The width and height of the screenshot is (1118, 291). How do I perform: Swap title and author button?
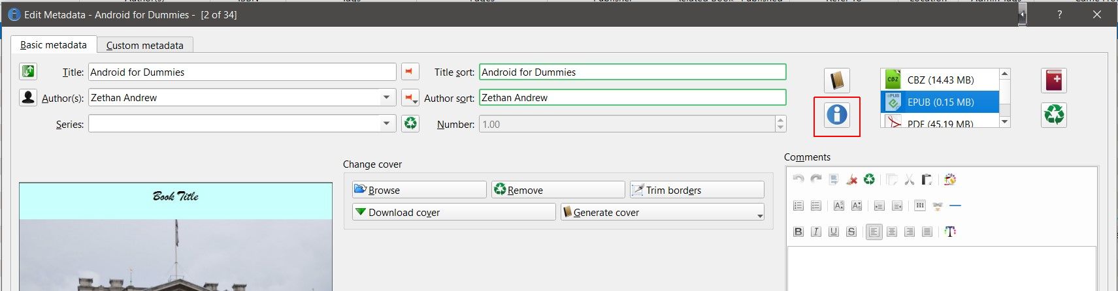pyautogui.click(x=27, y=71)
